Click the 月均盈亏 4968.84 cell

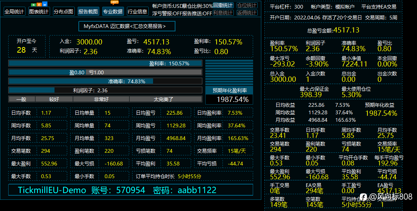pos(161,138)
